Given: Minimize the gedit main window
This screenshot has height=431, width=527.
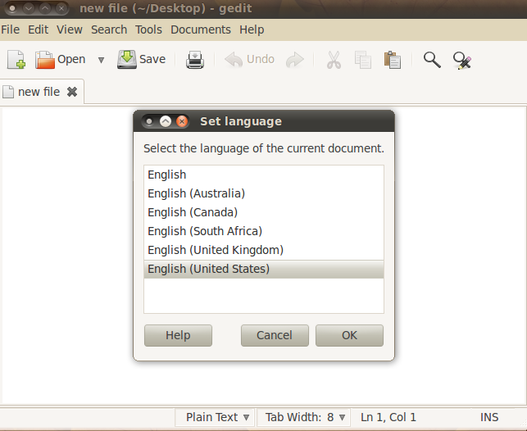Looking at the screenshot, I should (29, 8).
